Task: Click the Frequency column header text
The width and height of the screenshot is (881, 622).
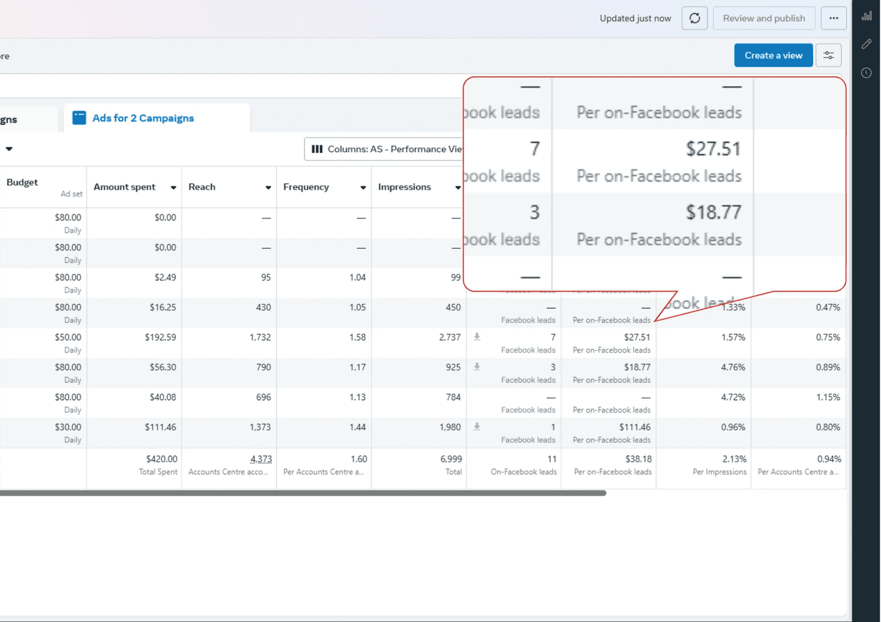Action: (x=306, y=187)
